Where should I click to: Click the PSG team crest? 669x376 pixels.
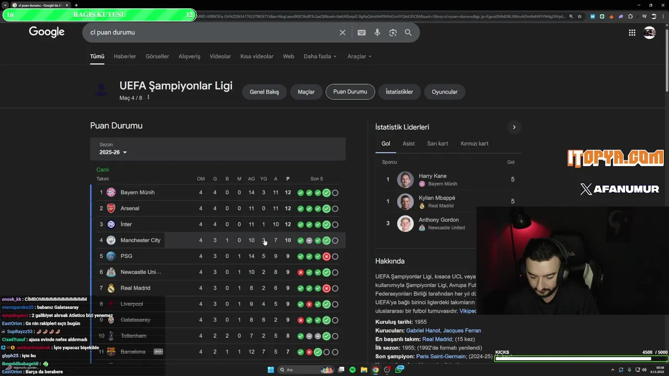click(x=111, y=256)
